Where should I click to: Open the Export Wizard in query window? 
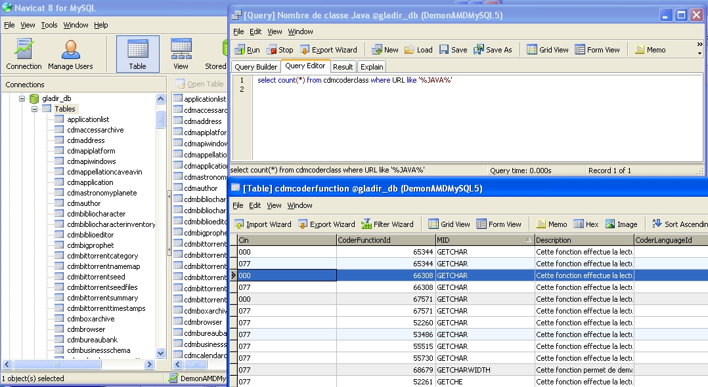[x=328, y=50]
